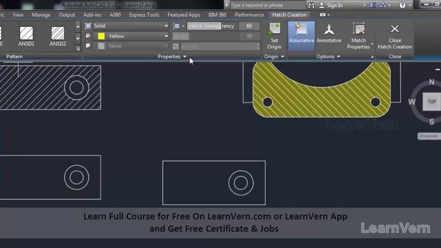Click the hatch pattern scale field
The width and height of the screenshot is (441, 248).
[220, 46]
